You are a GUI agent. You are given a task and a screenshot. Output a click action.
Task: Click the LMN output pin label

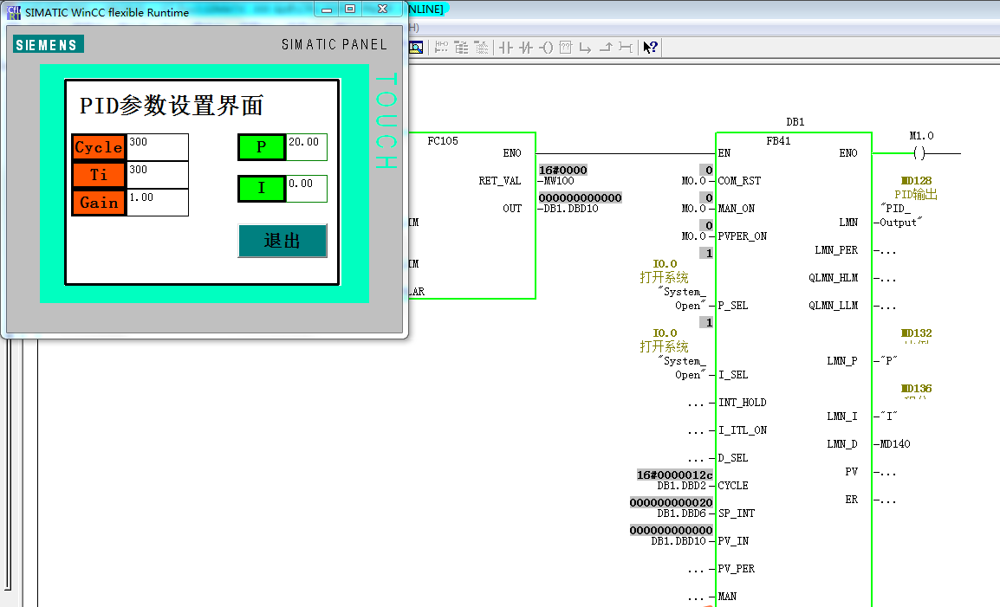(849, 223)
